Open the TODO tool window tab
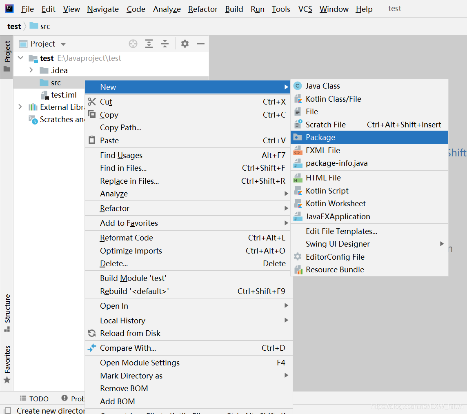The width and height of the screenshot is (467, 414). coord(34,398)
